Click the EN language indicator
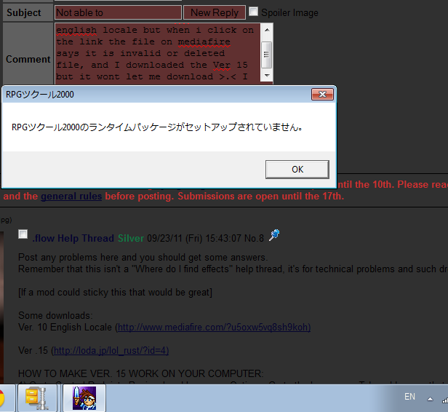 tap(409, 397)
